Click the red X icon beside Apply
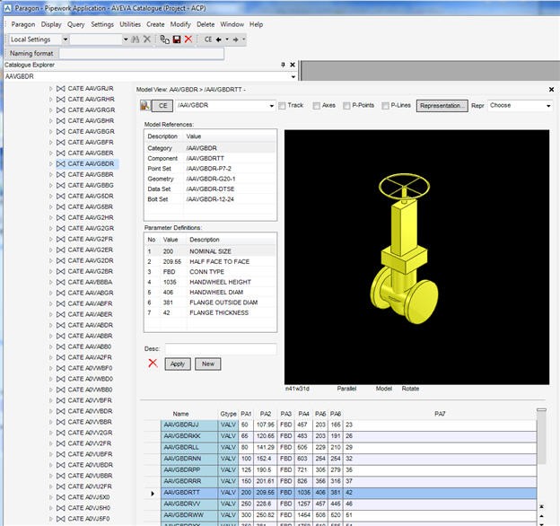Viewport: 560px width, 526px height. [x=153, y=364]
